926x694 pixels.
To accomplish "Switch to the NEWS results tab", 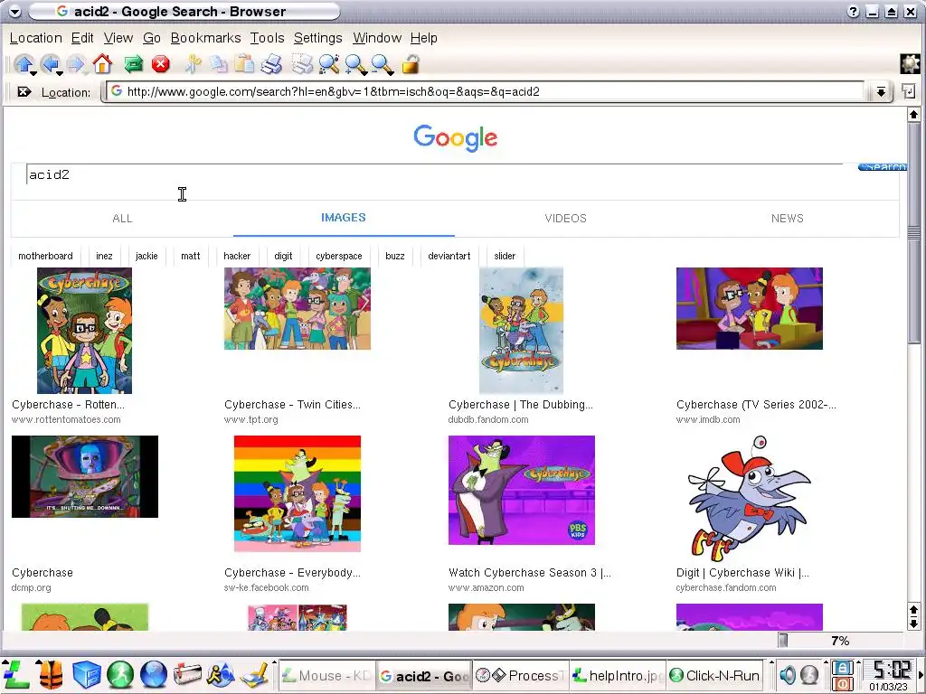I will tap(788, 219).
